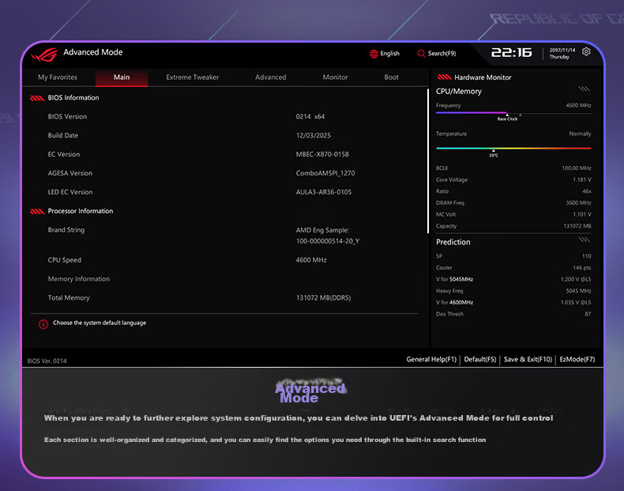Viewport: 624px width, 491px height.
Task: Click the search magnifier icon
Action: 421,54
